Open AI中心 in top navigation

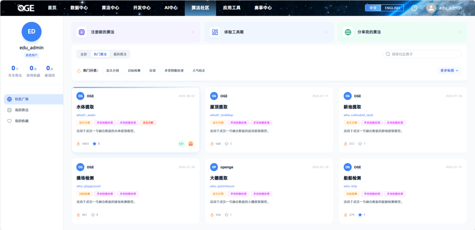point(171,8)
